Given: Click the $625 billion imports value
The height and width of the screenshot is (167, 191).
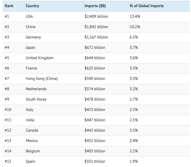Looking at the screenshot, I should 95,68.
